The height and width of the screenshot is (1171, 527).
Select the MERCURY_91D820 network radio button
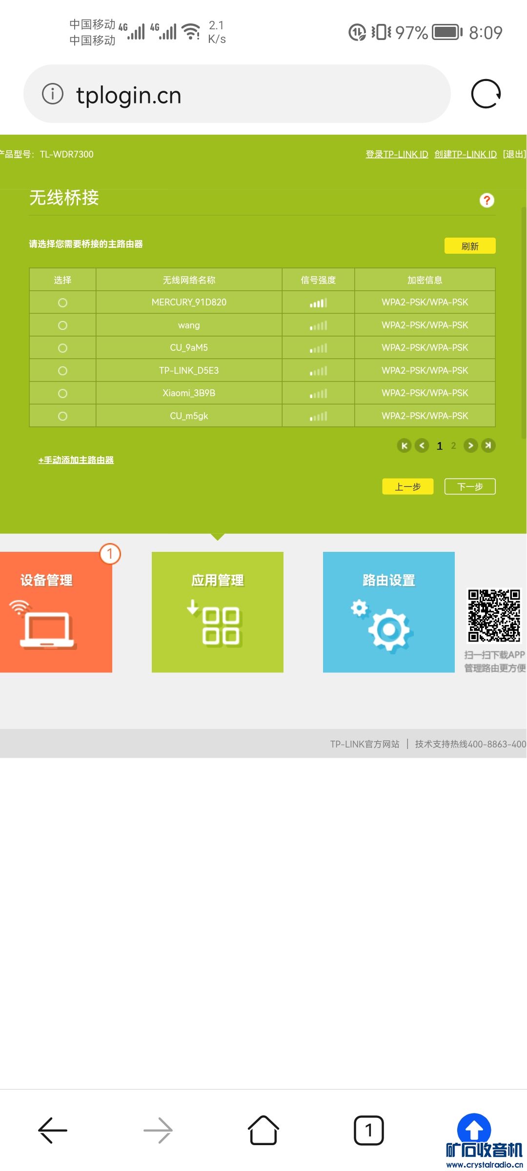point(62,303)
